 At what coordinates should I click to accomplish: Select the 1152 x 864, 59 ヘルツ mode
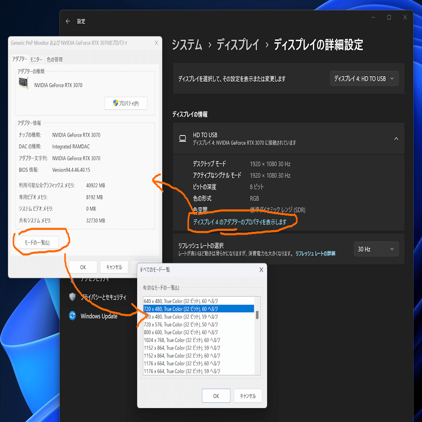pyautogui.click(x=199, y=348)
